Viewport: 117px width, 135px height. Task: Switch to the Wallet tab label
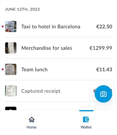pyautogui.click(x=86, y=127)
